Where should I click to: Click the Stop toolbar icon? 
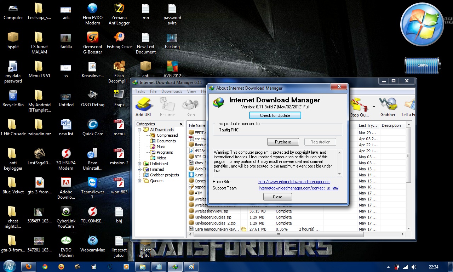[190, 107]
